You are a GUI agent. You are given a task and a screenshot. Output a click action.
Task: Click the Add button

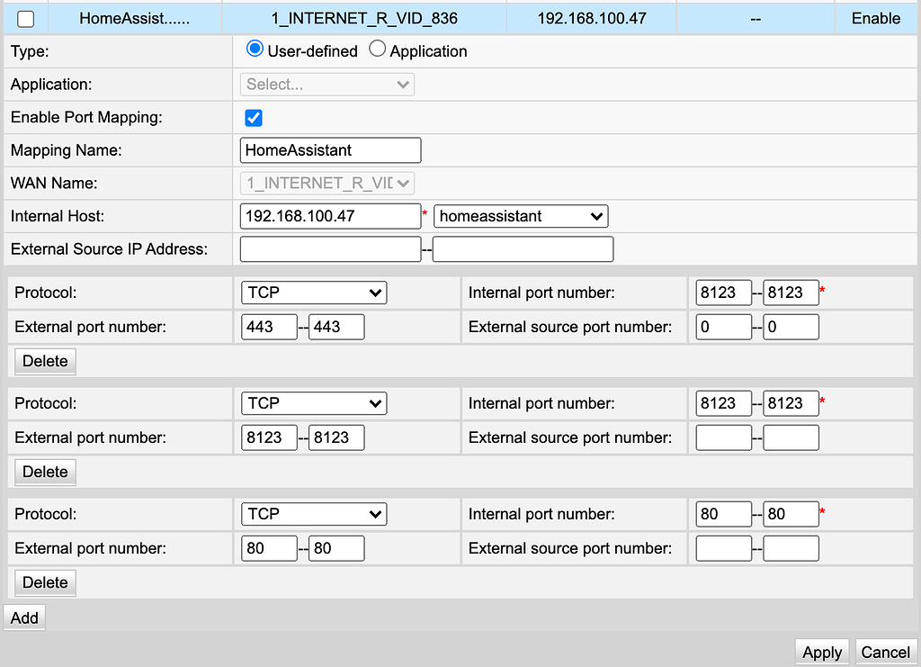pos(23,617)
